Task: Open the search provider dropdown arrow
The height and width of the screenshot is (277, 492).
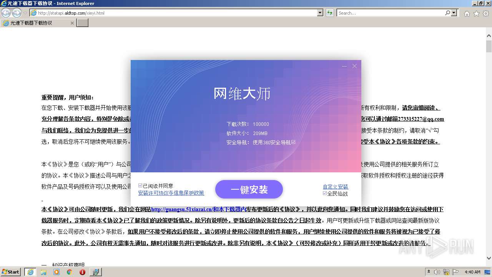Action: tap(455, 13)
